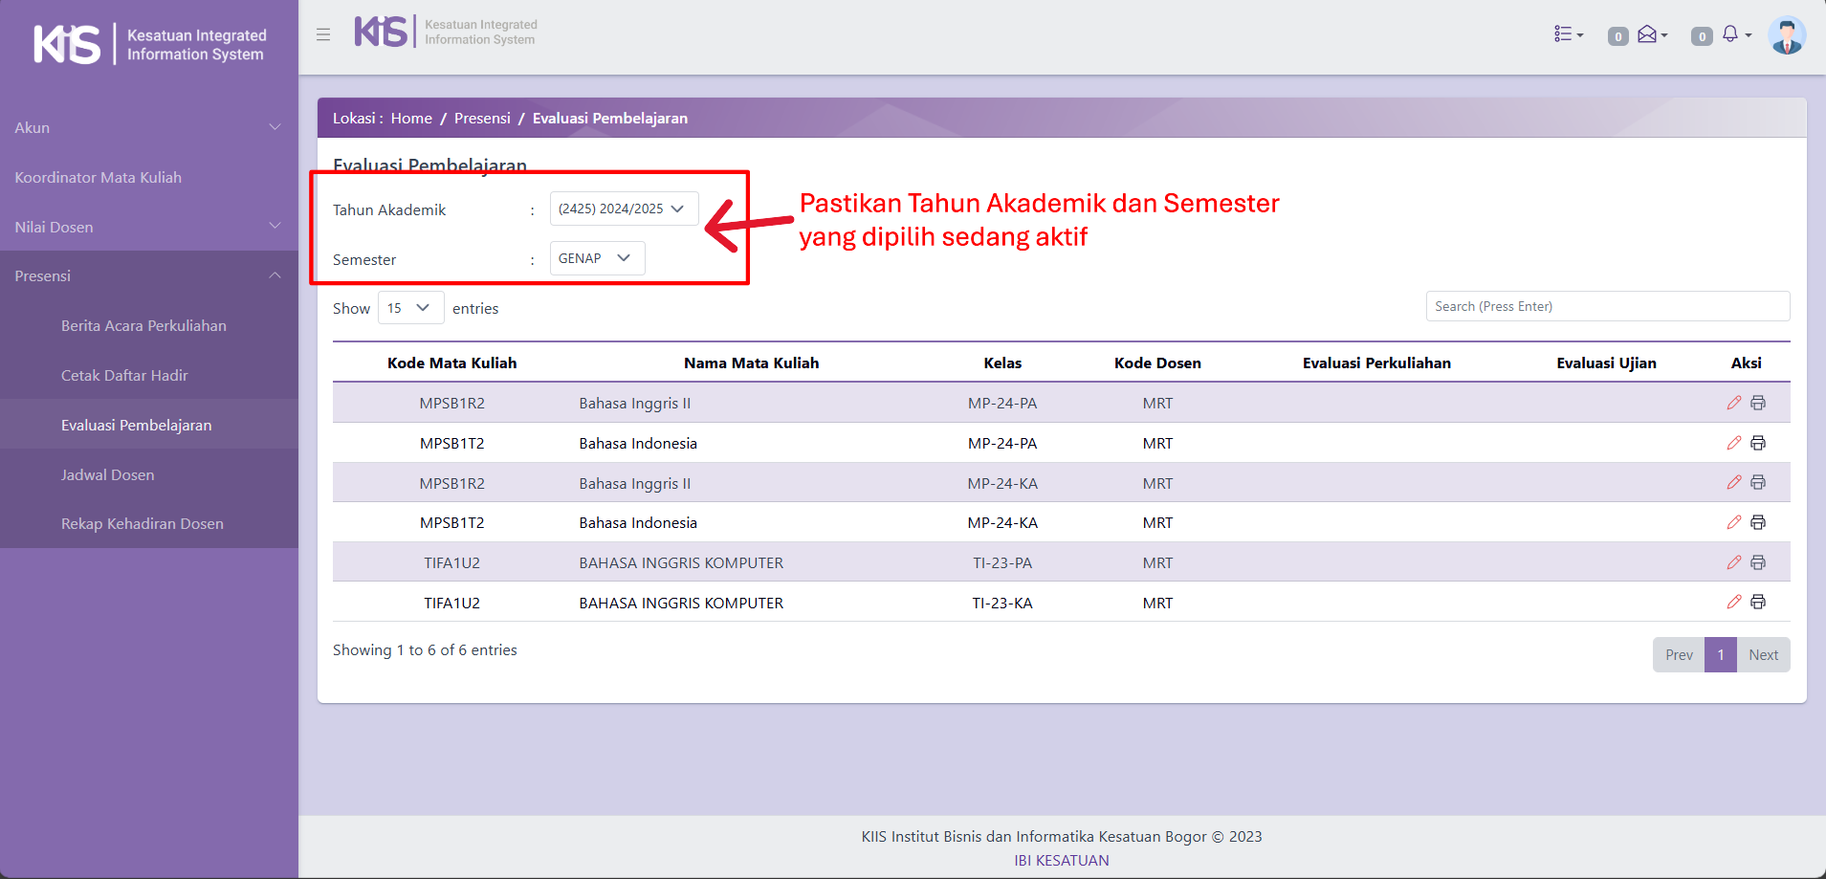Click the Home breadcrumb link

411,118
